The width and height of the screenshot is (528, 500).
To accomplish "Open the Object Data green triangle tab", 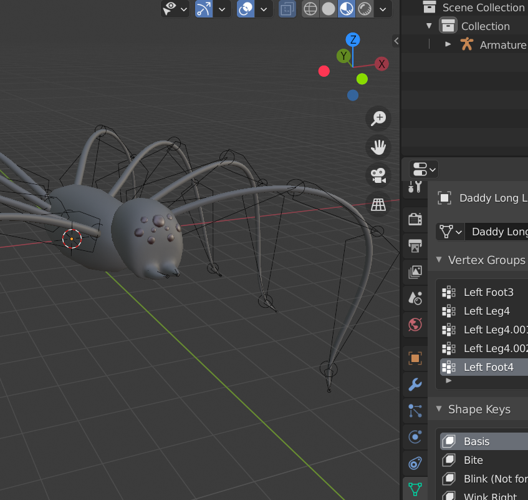I will tap(415, 489).
